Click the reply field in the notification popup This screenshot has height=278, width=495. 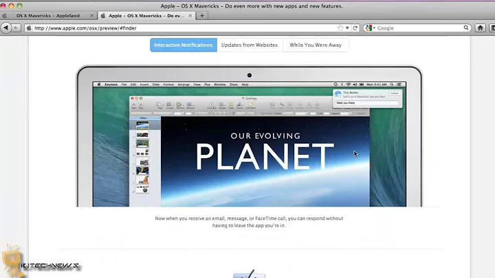[x=367, y=103]
